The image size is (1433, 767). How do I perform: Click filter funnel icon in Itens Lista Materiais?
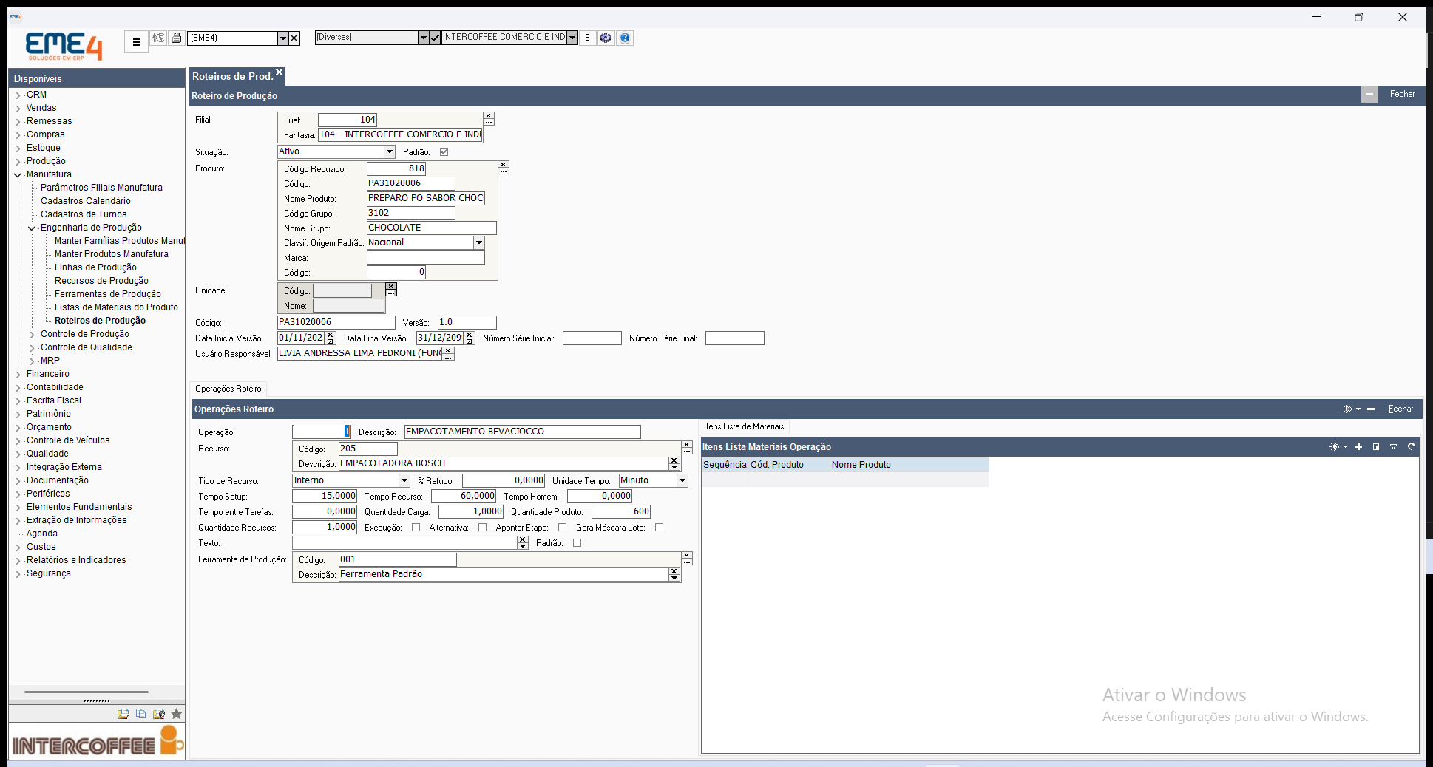click(x=1393, y=446)
